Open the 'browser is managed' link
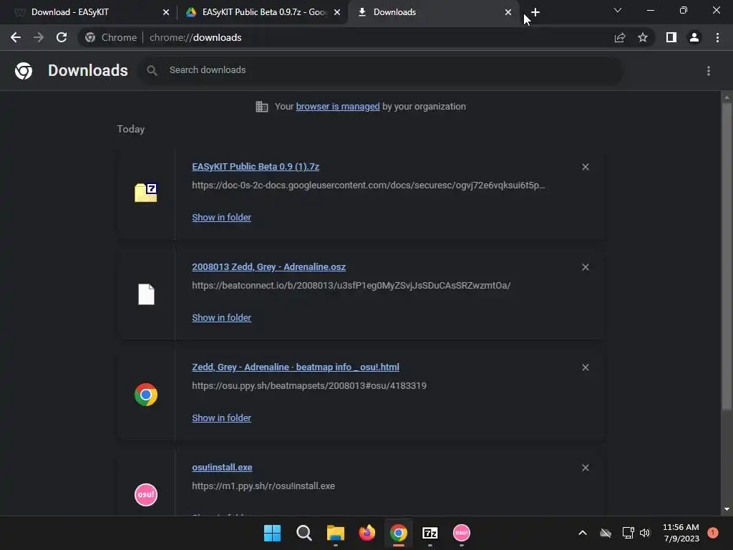The image size is (733, 550). pyautogui.click(x=338, y=107)
